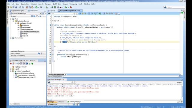The width and height of the screenshot is (192, 108).
Task: Expand the Application Resources section
Action: 10,51
